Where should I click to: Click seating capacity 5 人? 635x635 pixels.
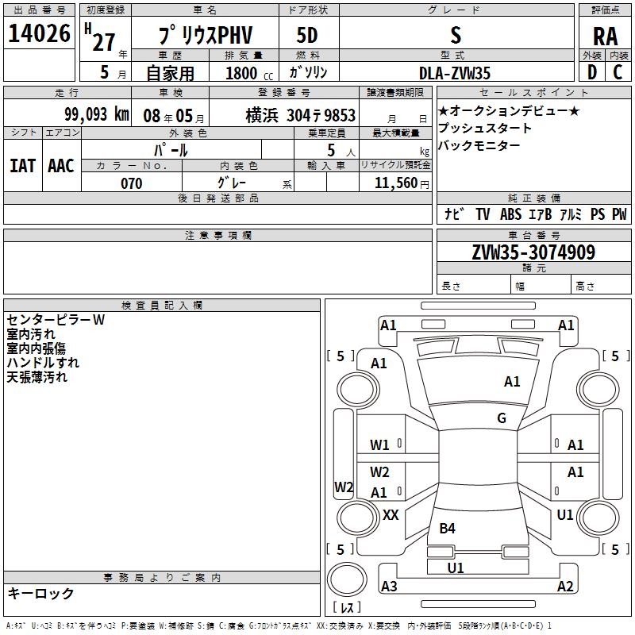coord(341,151)
